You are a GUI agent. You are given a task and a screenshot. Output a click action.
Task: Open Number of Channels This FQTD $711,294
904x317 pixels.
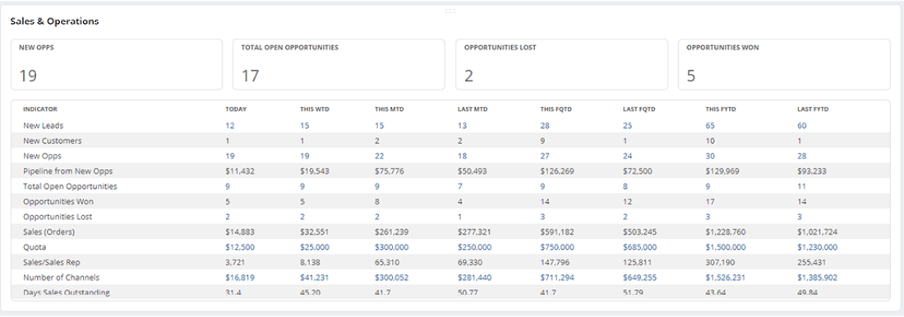557,278
